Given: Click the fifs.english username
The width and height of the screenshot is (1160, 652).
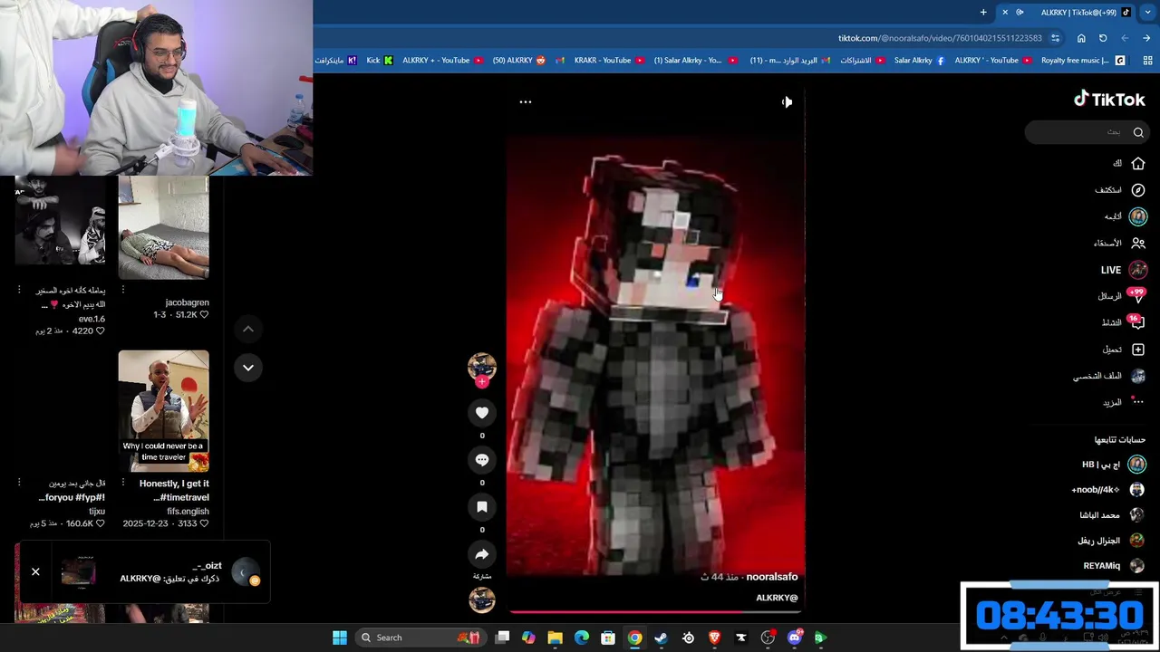Looking at the screenshot, I should [188, 512].
